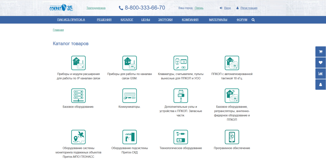Click the 'Каталог товаров' heading
The width and height of the screenshot is (326, 164).
pos(71,44)
